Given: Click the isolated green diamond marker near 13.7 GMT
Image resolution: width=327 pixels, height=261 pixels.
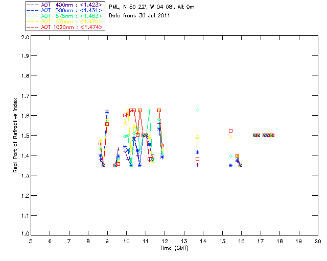Looking at the screenshot, I should pyautogui.click(x=198, y=110).
